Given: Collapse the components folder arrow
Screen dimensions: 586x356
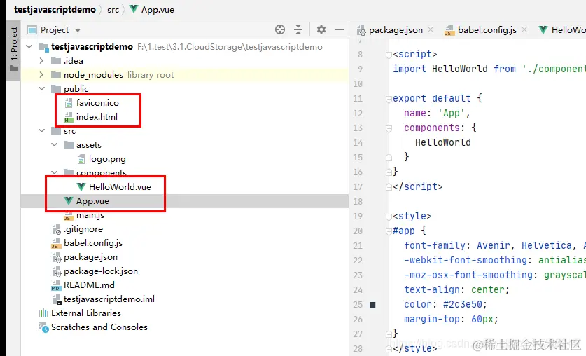Looking at the screenshot, I should 54,172.
